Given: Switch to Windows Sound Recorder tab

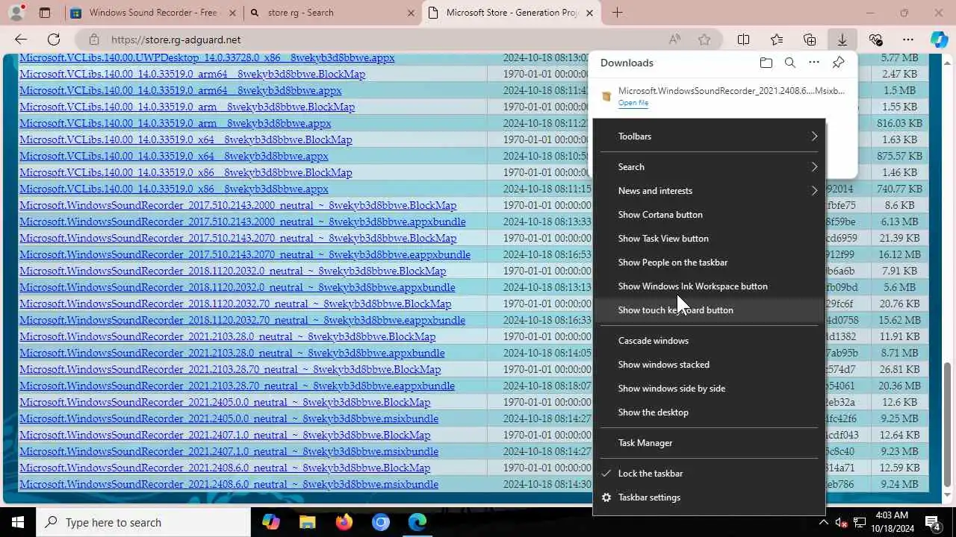Looking at the screenshot, I should (x=153, y=13).
